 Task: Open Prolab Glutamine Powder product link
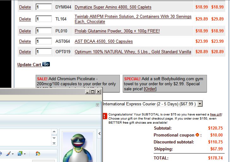tap(117, 31)
